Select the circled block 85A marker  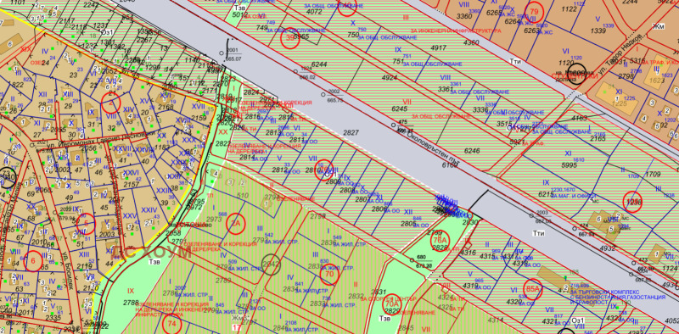tap(533, 289)
